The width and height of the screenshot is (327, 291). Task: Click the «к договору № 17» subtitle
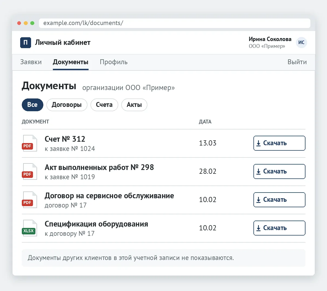(x=69, y=234)
